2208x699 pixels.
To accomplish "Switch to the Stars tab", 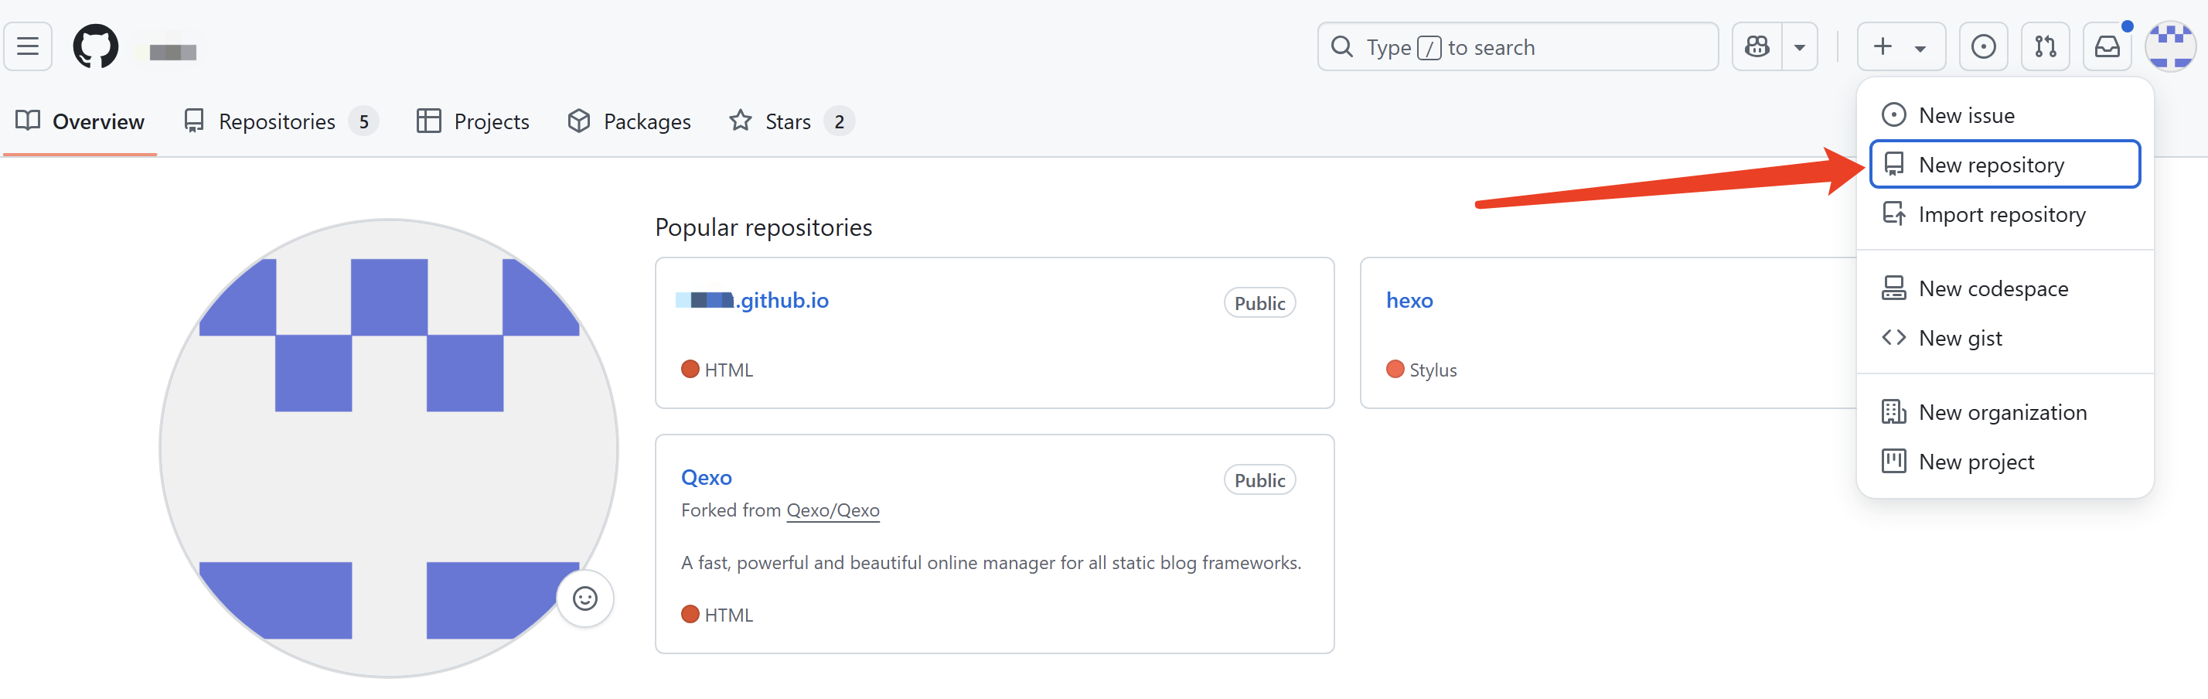I will tap(787, 122).
